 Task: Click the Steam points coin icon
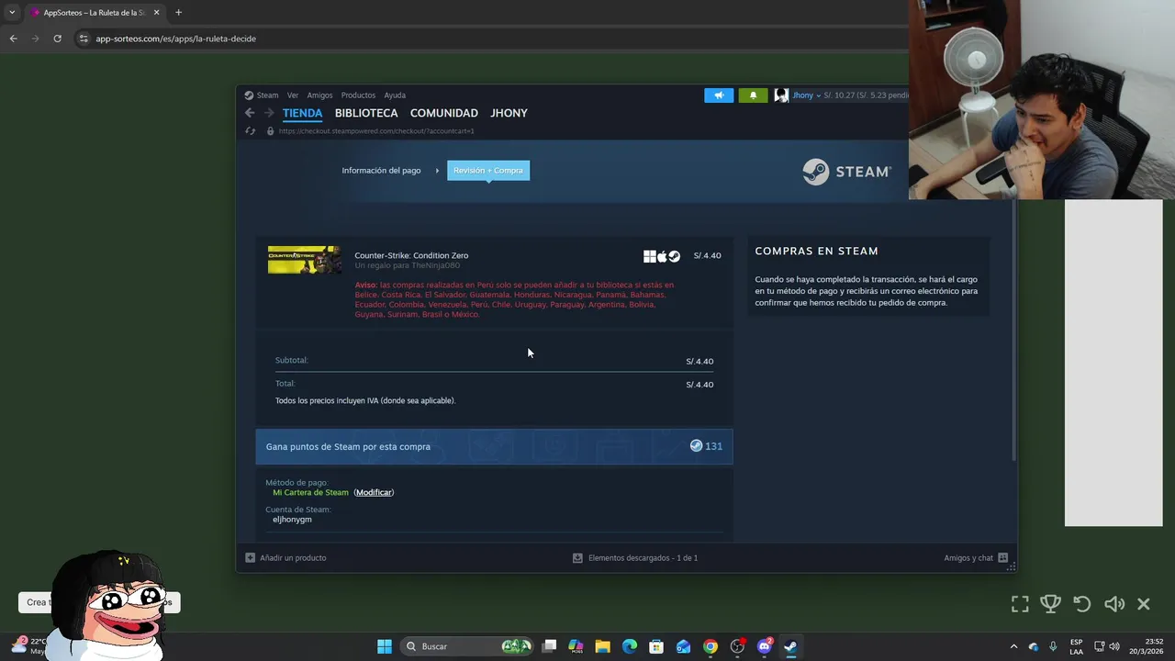pyautogui.click(x=696, y=446)
